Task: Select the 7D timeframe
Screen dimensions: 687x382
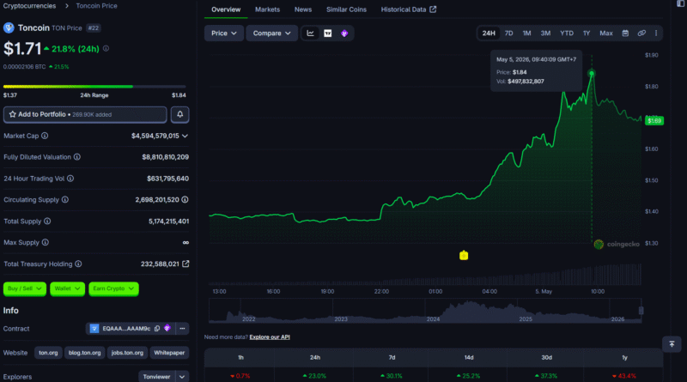Action: pyautogui.click(x=508, y=33)
